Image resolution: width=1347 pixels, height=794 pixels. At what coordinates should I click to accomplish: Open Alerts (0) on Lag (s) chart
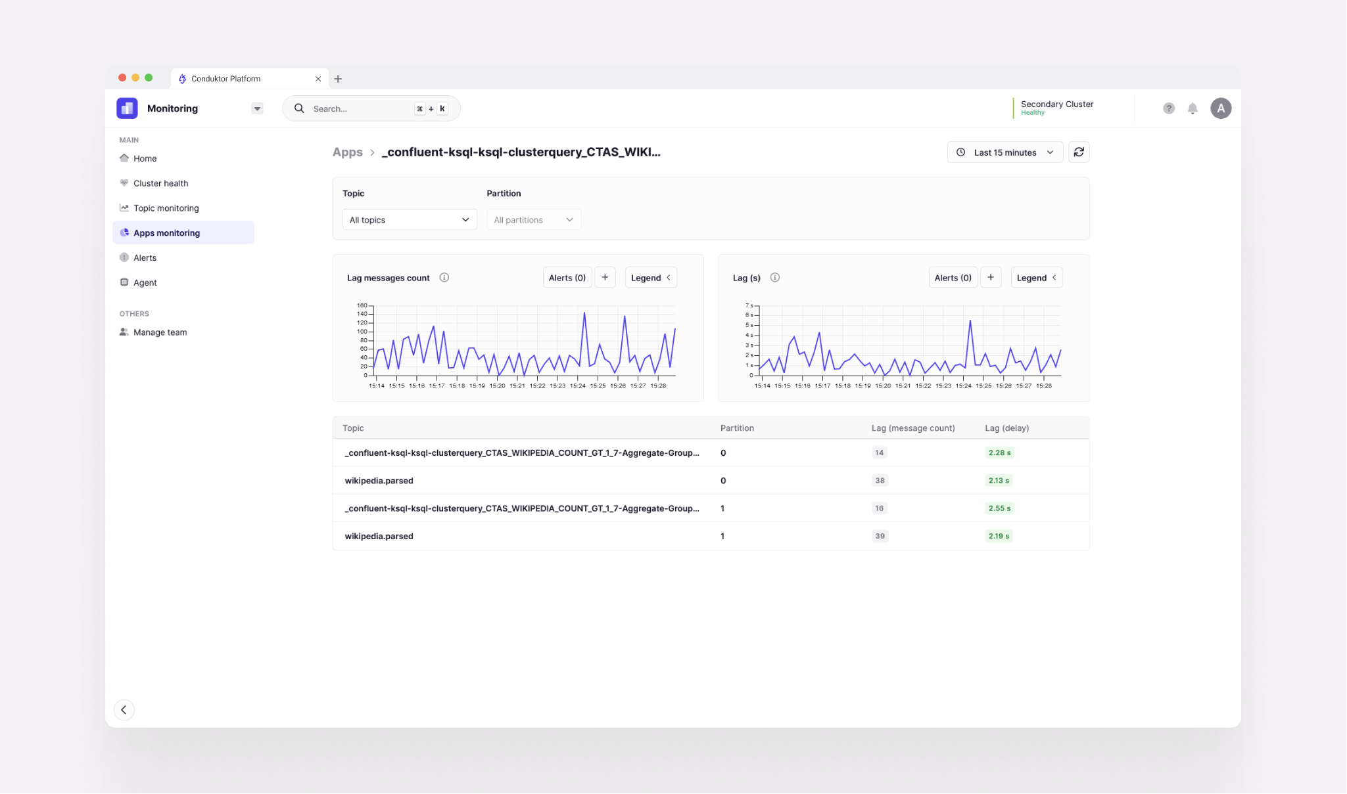pos(953,278)
